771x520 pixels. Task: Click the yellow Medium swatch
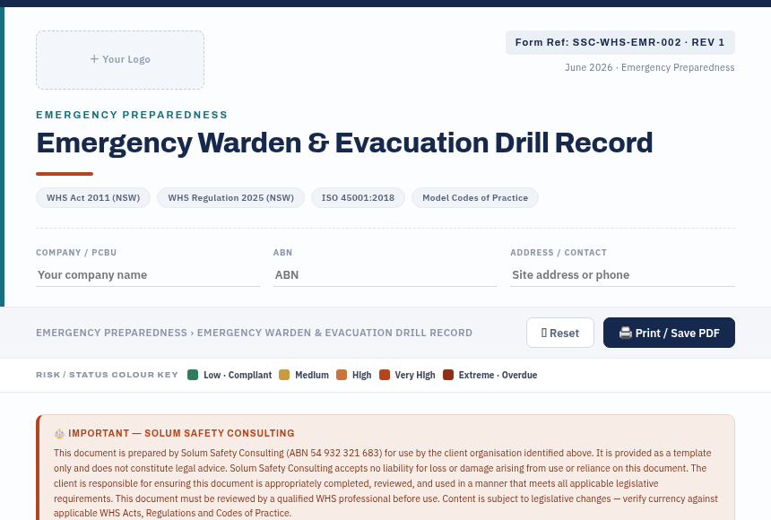(284, 375)
